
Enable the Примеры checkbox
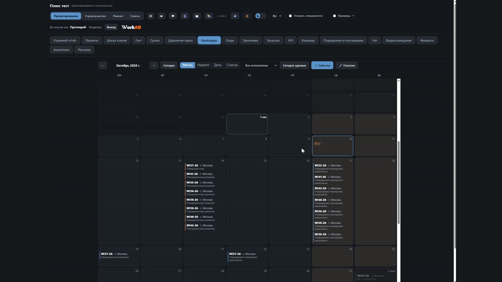[334, 16]
